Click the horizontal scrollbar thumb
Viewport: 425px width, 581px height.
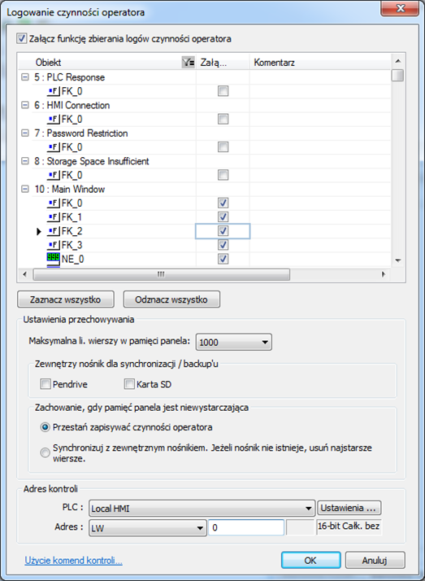click(162, 274)
